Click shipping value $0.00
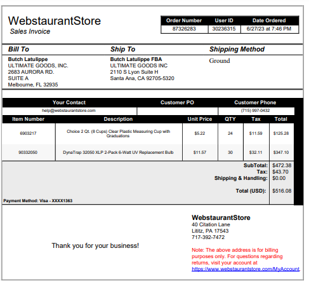309x288 pixels. click(279, 178)
